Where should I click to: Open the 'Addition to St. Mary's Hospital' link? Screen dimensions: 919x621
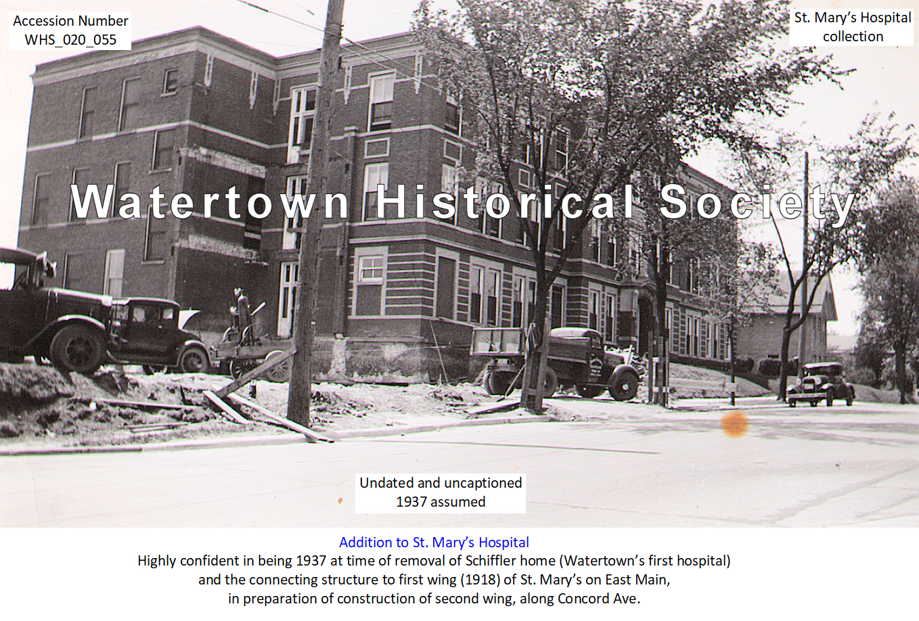pyautogui.click(x=434, y=543)
